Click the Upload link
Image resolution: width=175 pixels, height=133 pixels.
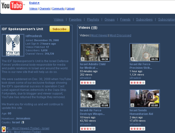(70, 8)
